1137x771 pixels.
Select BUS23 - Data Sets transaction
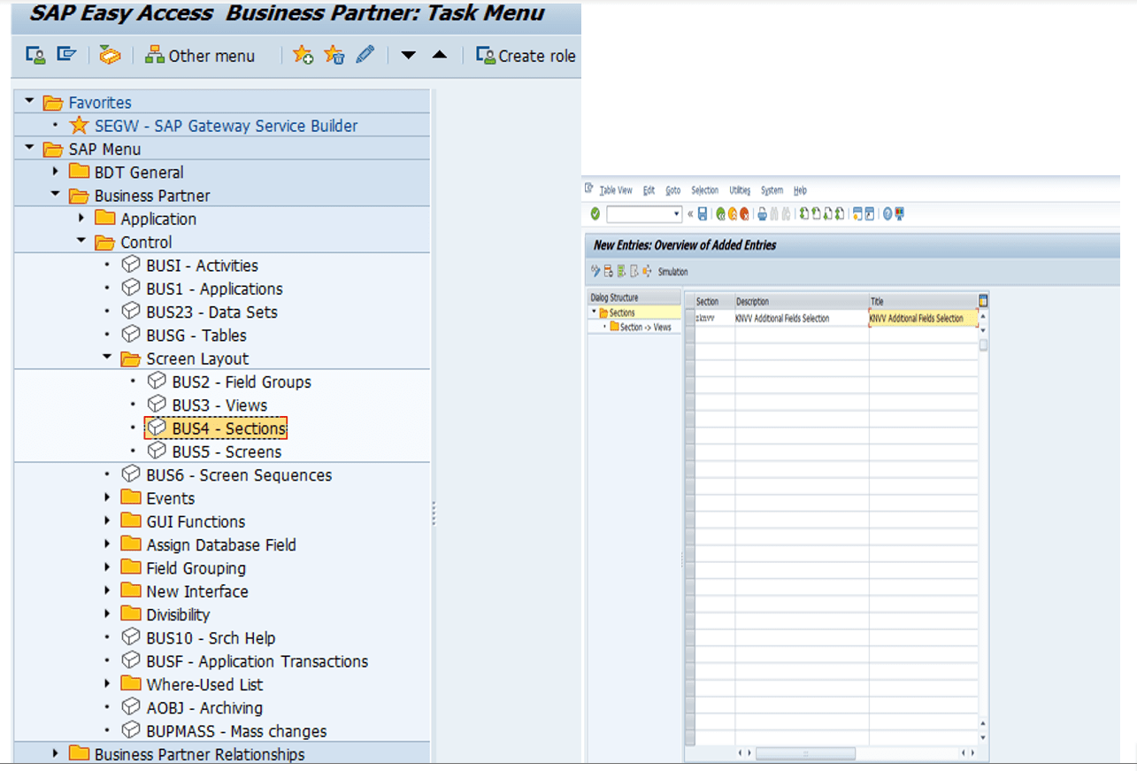pos(211,312)
